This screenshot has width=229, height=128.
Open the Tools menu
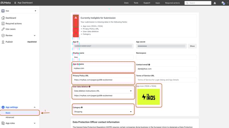[x=136, y=3]
